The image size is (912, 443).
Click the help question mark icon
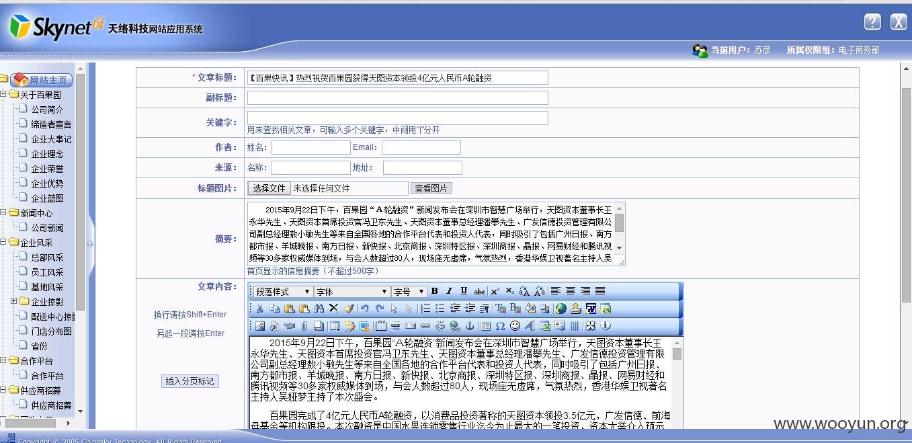pyautogui.click(x=872, y=22)
